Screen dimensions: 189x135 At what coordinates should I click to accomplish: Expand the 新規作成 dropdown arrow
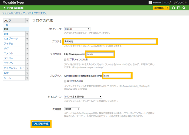[168, 8]
